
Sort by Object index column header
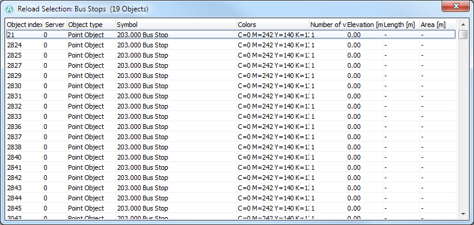click(24, 25)
